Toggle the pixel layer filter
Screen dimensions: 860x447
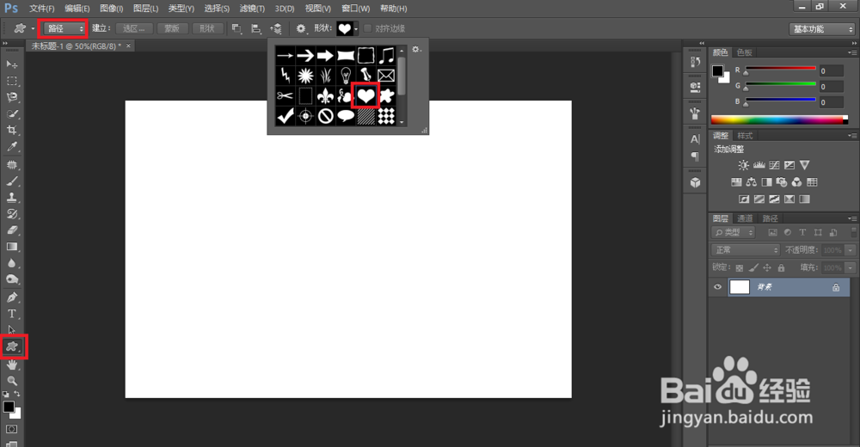[773, 233]
